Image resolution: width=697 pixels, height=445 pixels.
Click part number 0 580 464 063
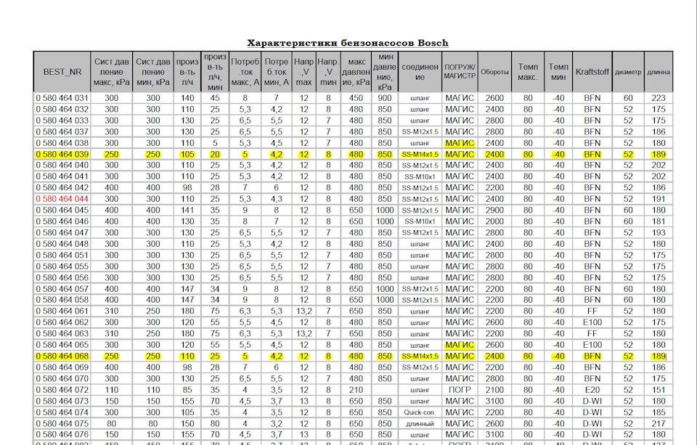click(x=62, y=334)
